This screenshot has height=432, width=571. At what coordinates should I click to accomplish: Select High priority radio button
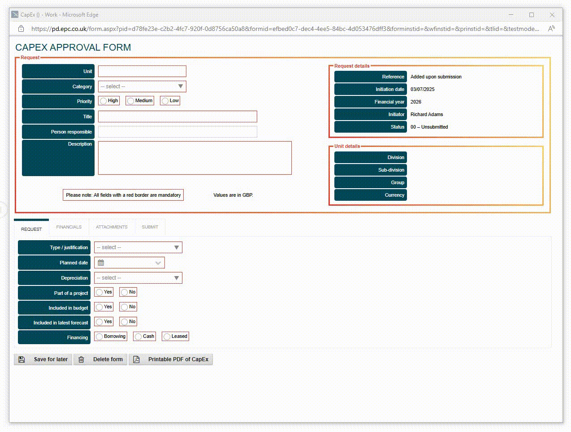point(104,101)
